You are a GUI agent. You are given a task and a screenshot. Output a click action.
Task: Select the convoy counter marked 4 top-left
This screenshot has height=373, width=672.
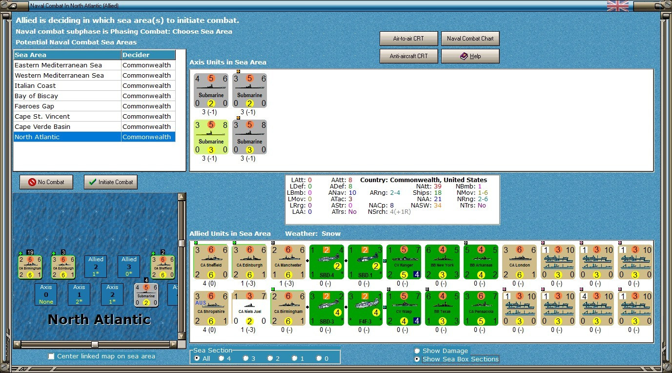(x=596, y=308)
